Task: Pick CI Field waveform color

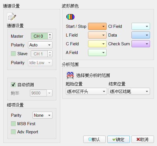Action: (140, 26)
